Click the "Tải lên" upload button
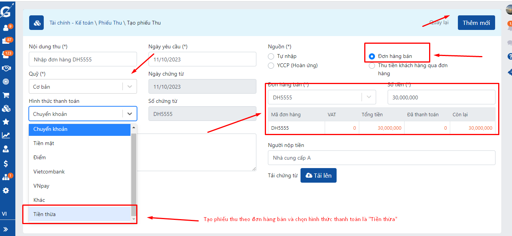Screen dimensions: 512x236 (x=318, y=175)
